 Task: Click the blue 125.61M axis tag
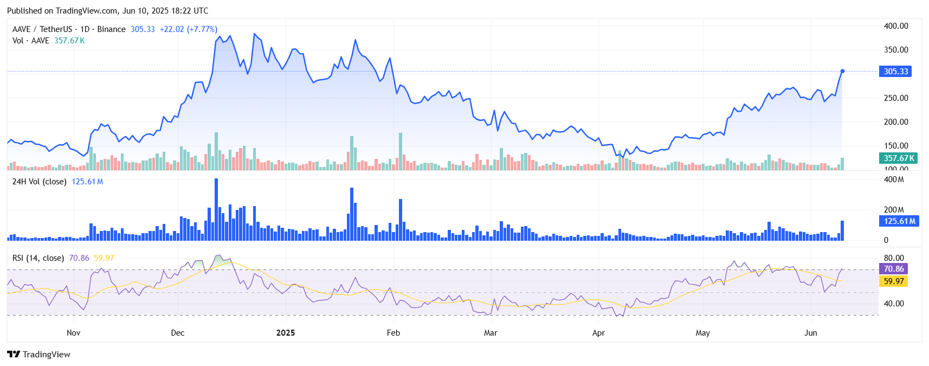pyautogui.click(x=899, y=221)
